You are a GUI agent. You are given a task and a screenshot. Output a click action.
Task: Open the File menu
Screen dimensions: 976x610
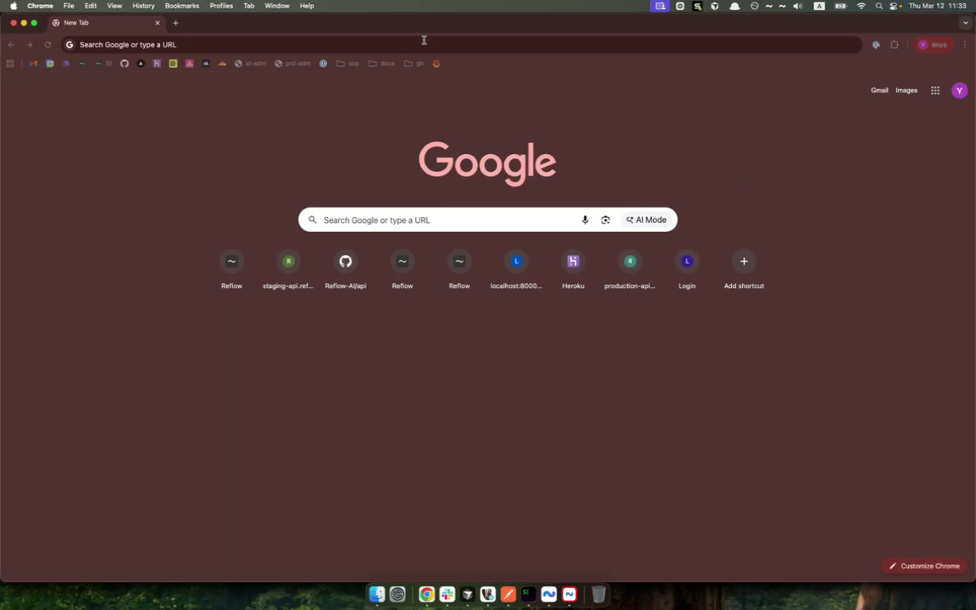point(69,6)
